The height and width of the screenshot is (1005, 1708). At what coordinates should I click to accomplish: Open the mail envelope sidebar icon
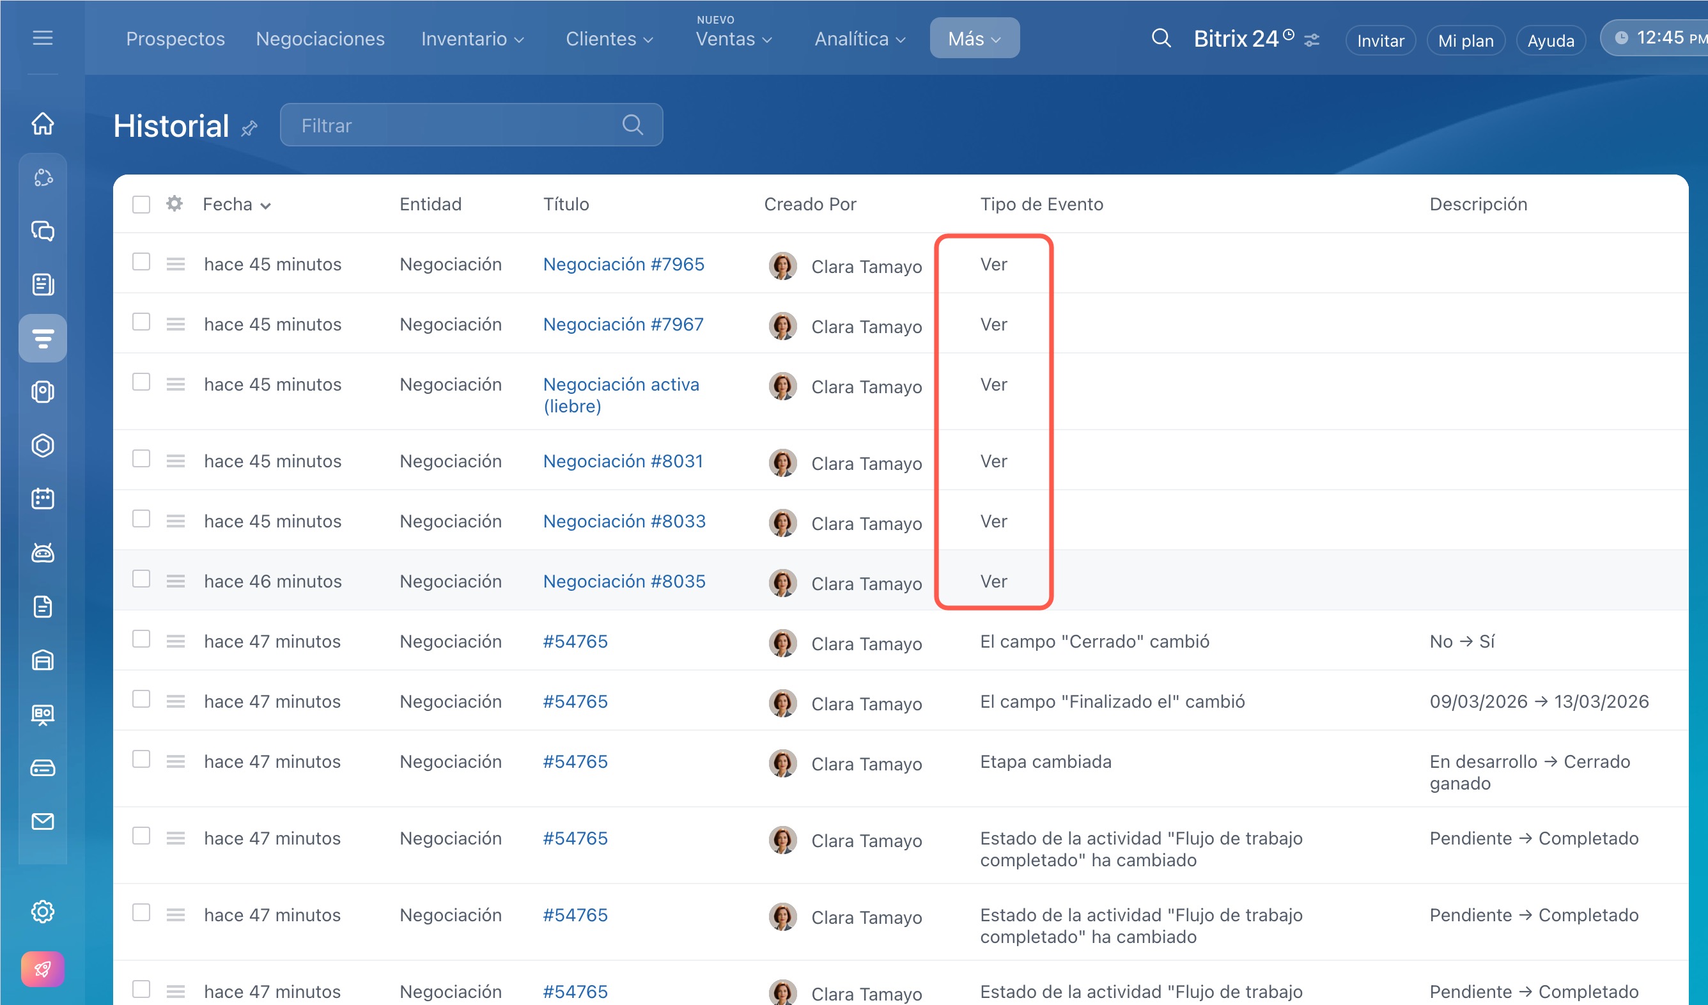tap(43, 822)
